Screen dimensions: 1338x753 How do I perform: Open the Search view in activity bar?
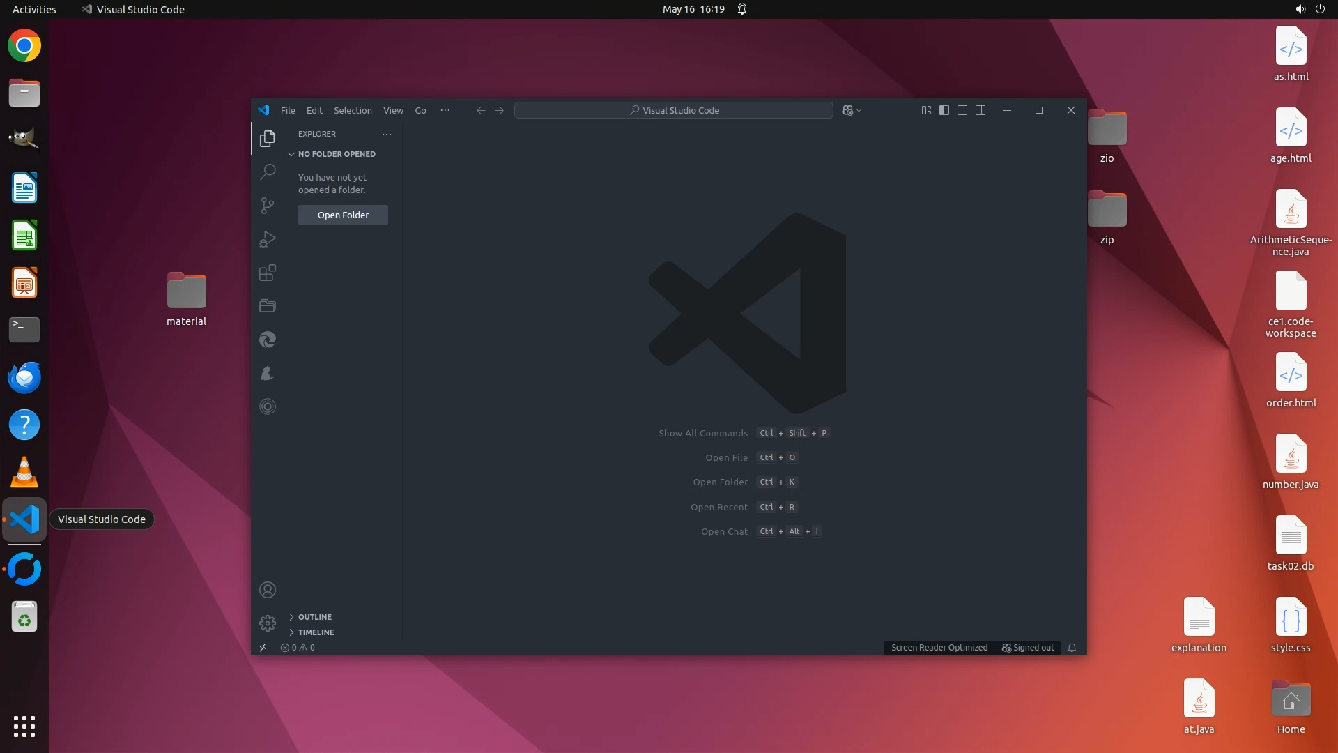(268, 172)
